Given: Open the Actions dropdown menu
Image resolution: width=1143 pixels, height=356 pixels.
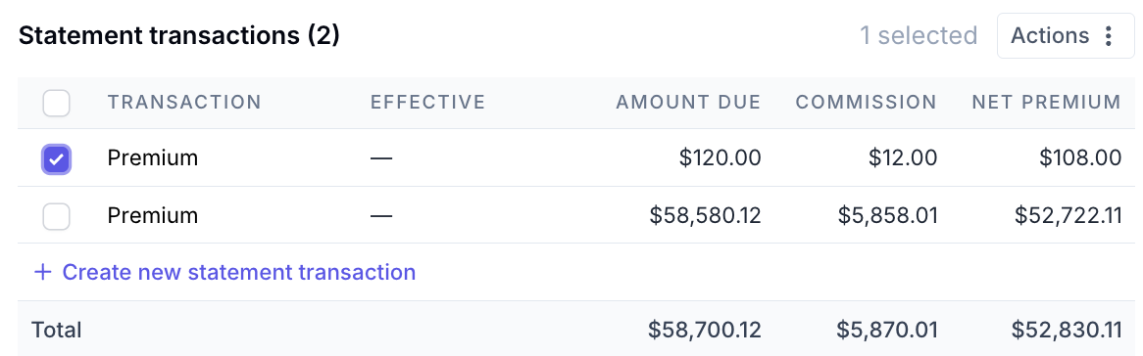Looking at the screenshot, I should click(1067, 35).
